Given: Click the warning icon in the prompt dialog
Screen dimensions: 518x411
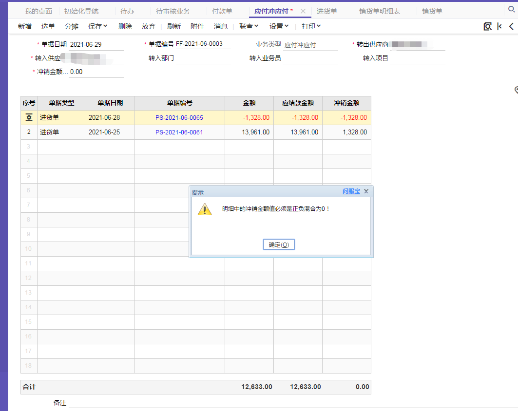Looking at the screenshot, I should point(205,209).
